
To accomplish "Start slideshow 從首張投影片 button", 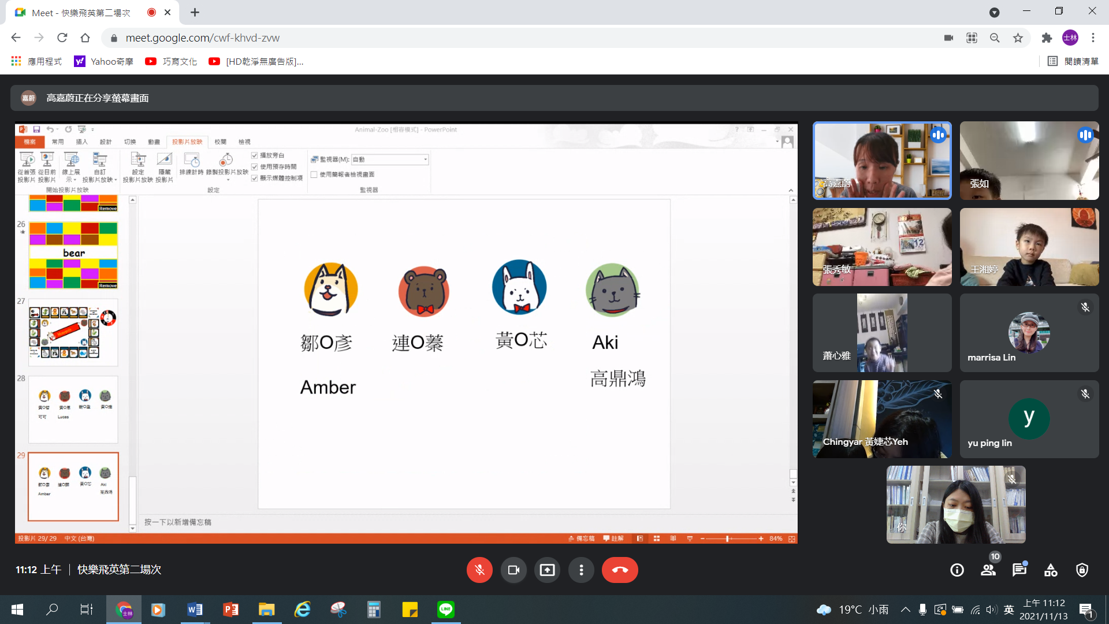I will coord(27,167).
